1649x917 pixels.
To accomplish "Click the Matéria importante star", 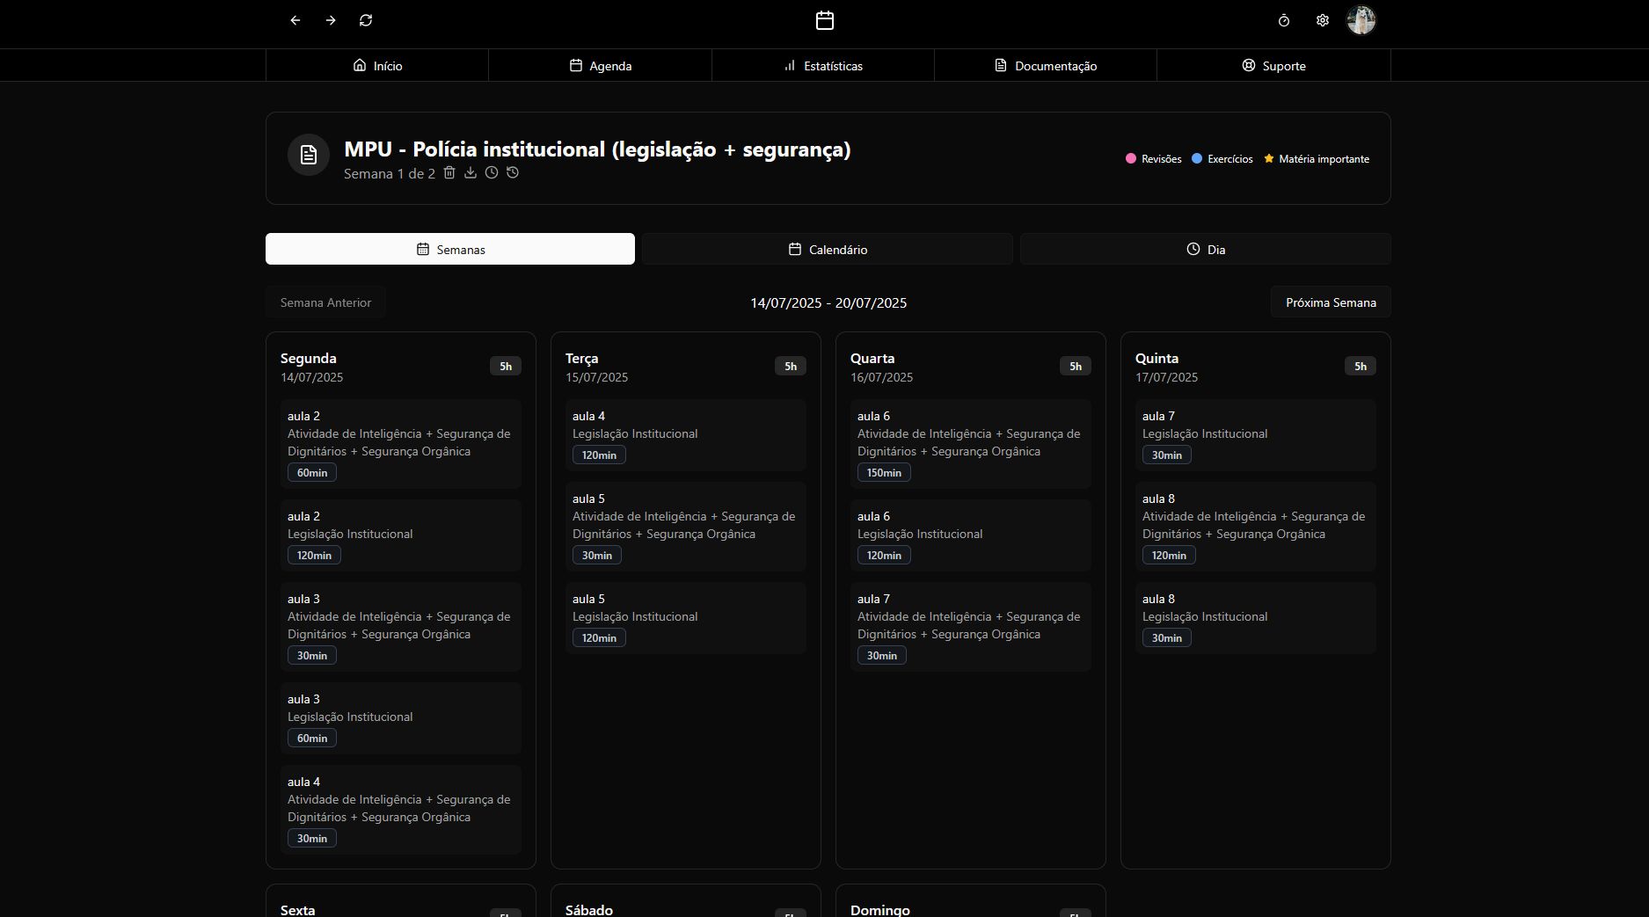I will tap(1269, 159).
